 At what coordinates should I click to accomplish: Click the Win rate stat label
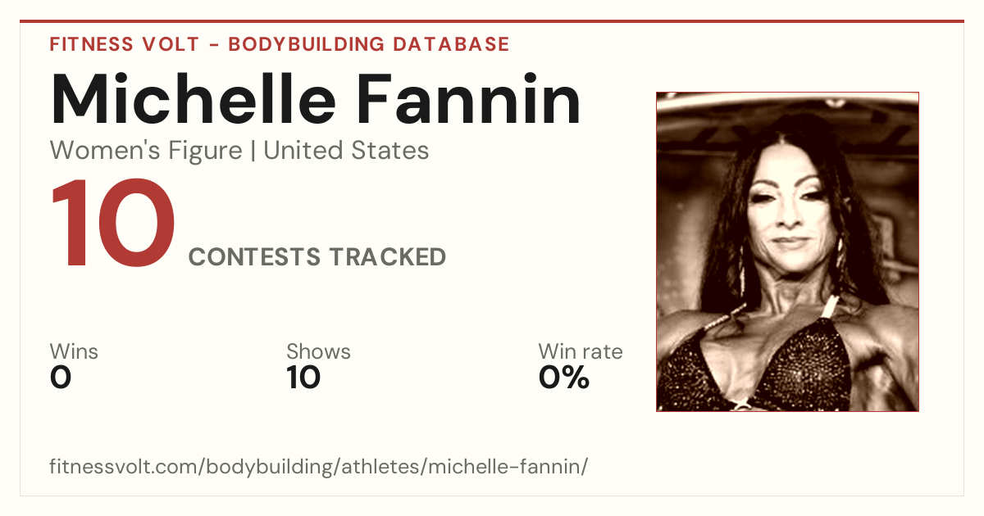pos(581,352)
